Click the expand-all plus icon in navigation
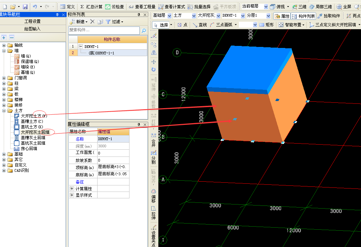Viewport: 361px width, 247px height. click(4, 37)
